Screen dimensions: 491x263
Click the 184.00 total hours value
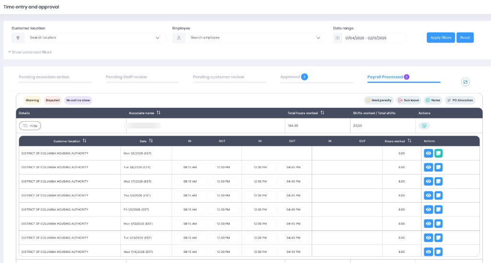pos(293,126)
